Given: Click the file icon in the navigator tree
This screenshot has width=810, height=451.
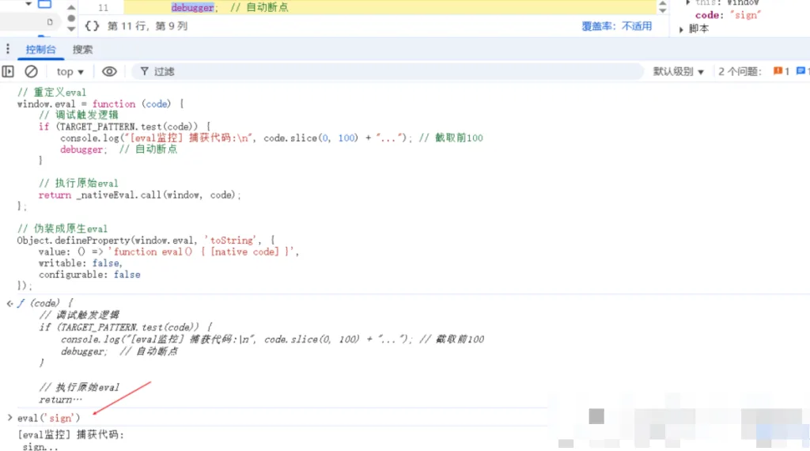Looking at the screenshot, I should pos(50,21).
